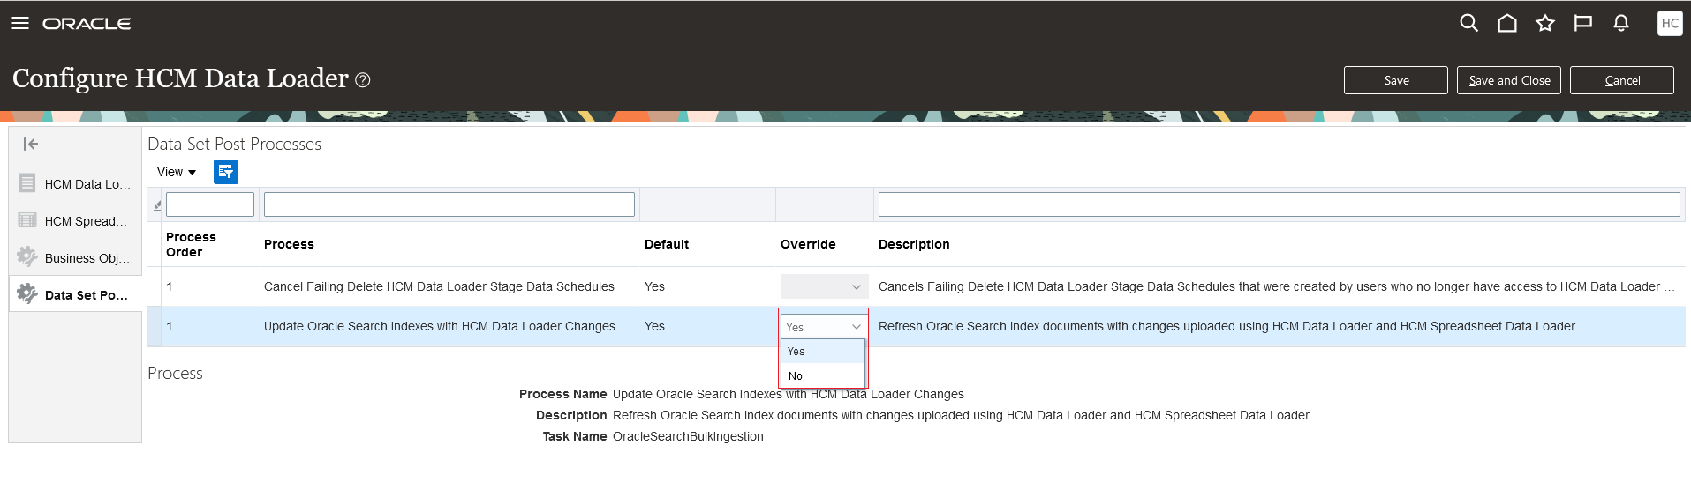Open Override dropdown for Cancel Failing Delete row
1691x490 pixels.
pos(824,286)
